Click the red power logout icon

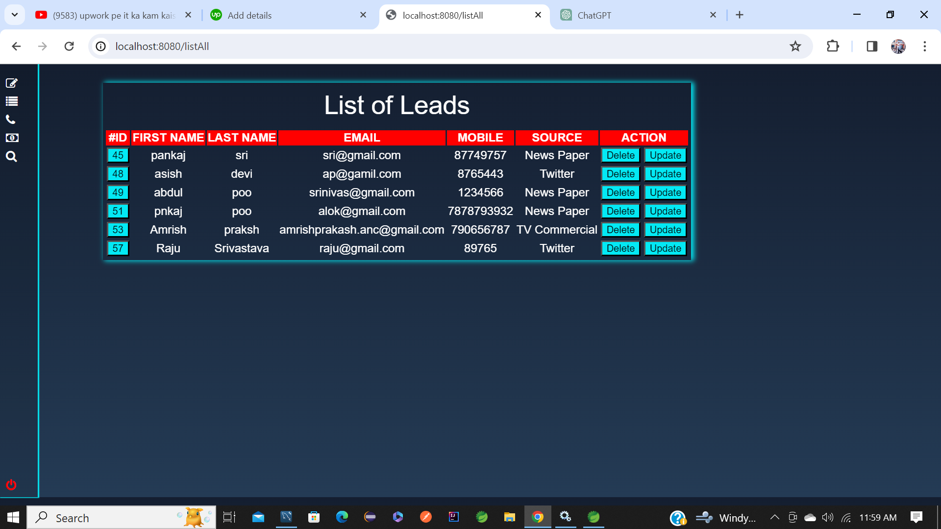[11, 484]
